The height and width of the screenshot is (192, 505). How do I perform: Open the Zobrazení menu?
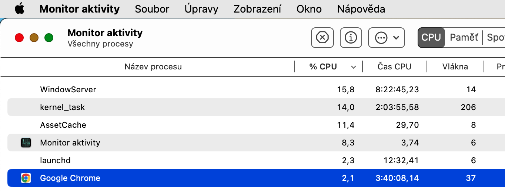257,9
